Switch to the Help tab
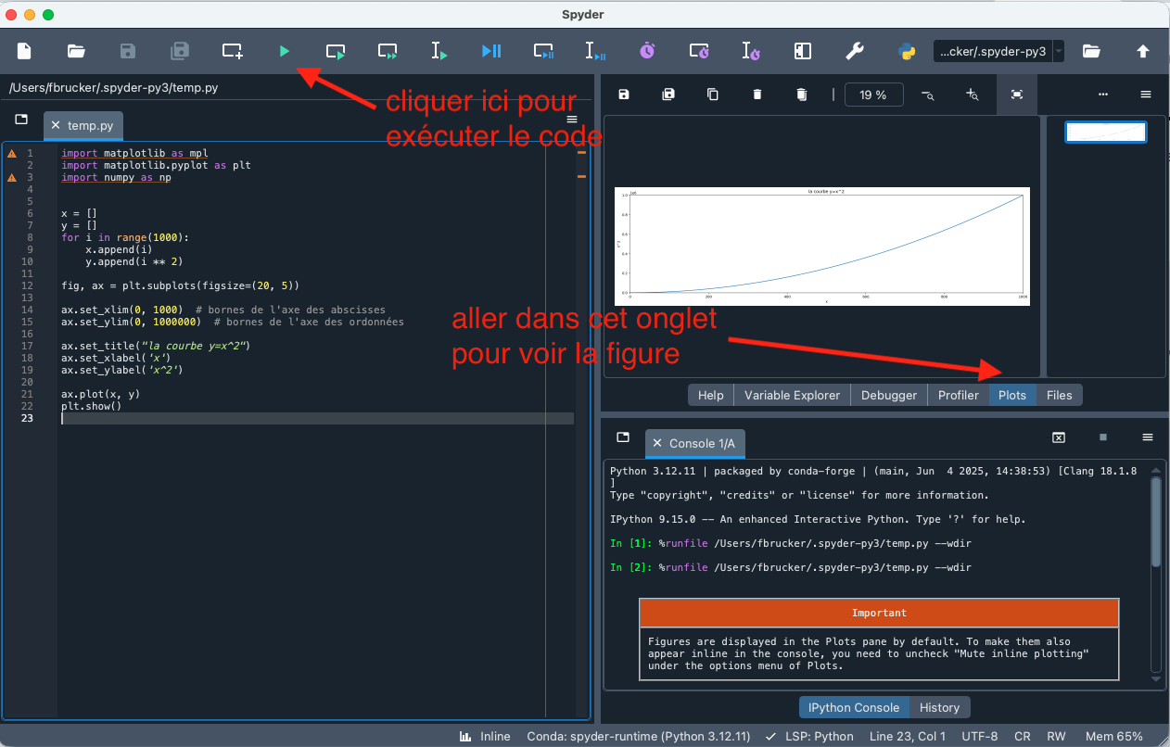The height and width of the screenshot is (747, 1170). (x=711, y=395)
